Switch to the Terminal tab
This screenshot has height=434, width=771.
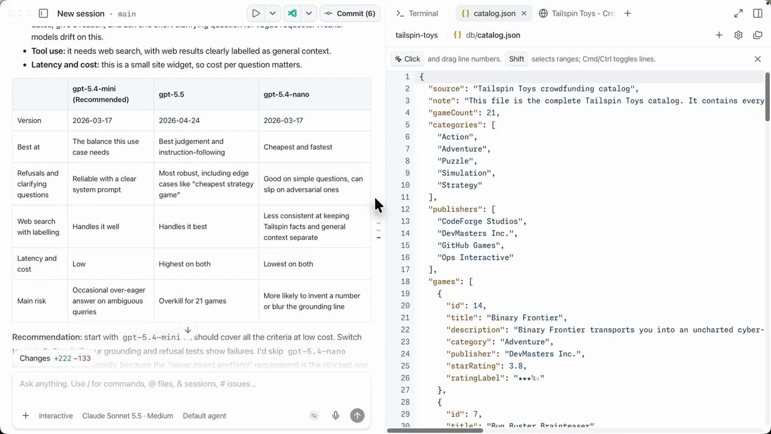(417, 13)
